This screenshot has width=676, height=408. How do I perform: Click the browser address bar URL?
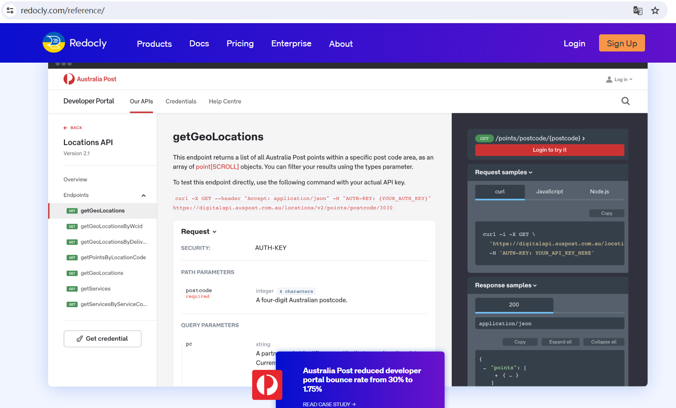pos(63,11)
